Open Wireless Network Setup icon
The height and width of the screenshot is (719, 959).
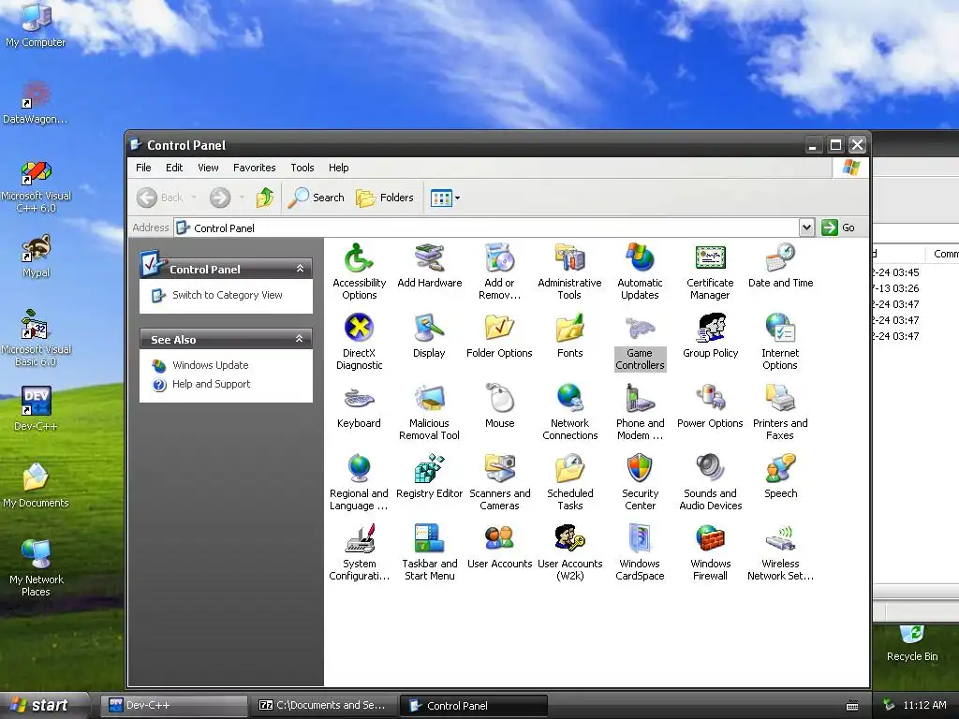[780, 552]
